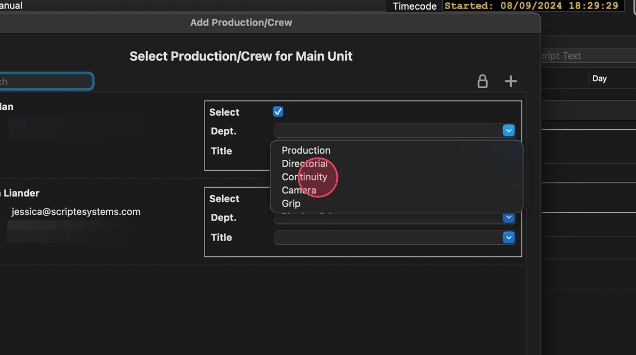Expand the Dept. dropdown for Liander
The image size is (636, 355).
pyautogui.click(x=508, y=218)
